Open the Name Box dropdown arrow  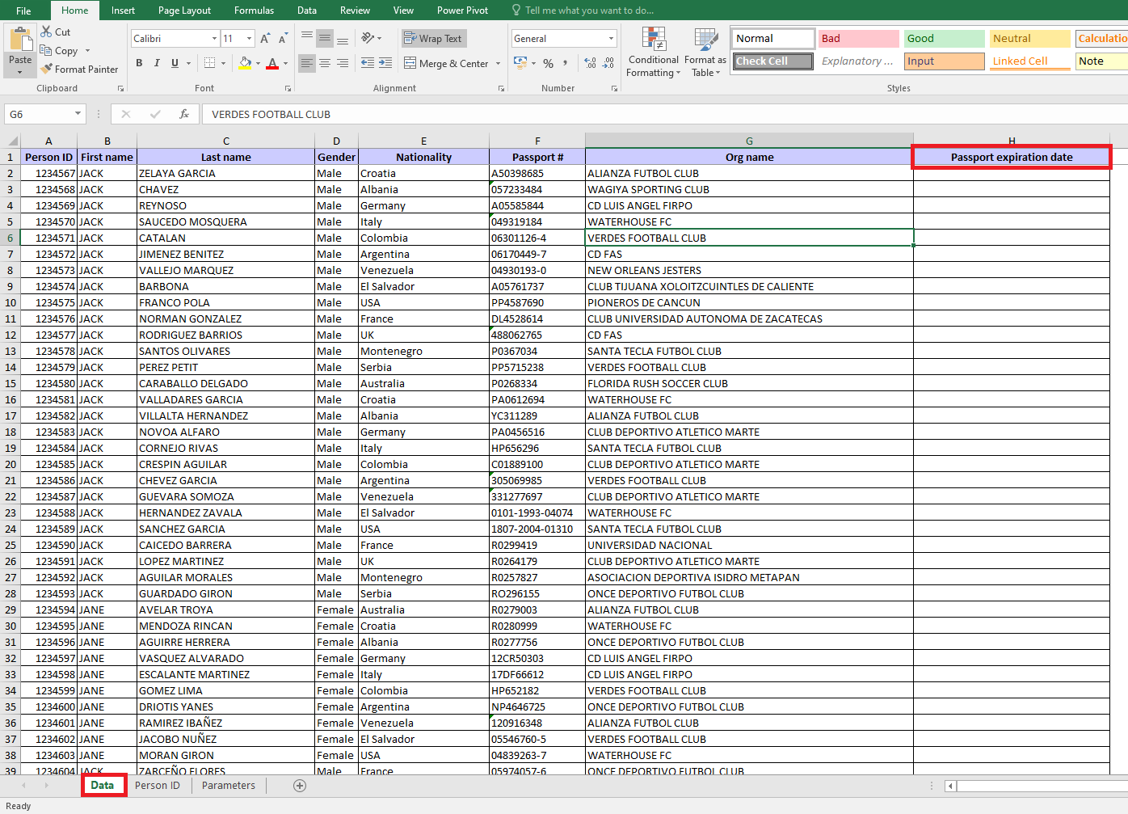coord(78,114)
